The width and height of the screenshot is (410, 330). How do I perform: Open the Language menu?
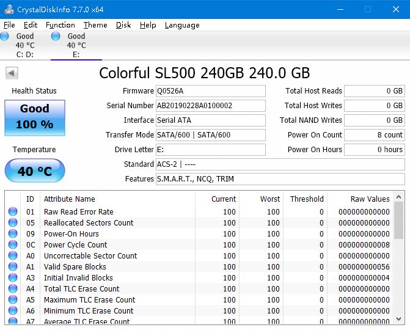[182, 25]
